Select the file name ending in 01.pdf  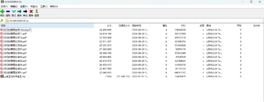[x=15, y=72]
